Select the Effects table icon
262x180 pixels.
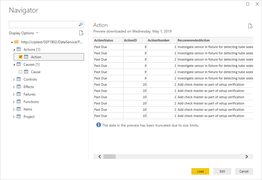18,87
